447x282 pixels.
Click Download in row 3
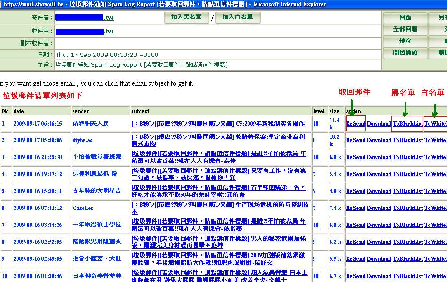click(379, 157)
